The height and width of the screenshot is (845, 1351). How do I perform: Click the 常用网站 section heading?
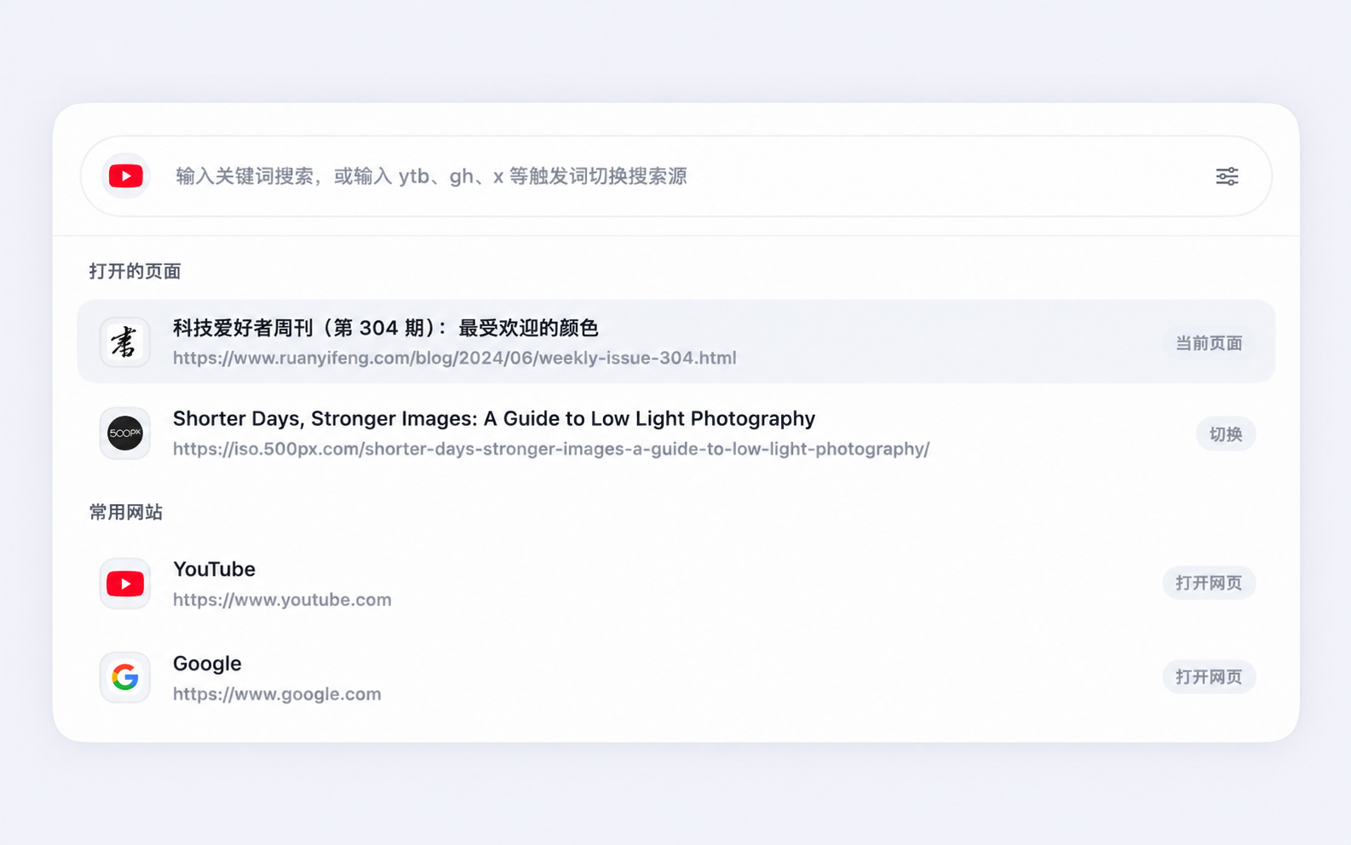pyautogui.click(x=126, y=512)
